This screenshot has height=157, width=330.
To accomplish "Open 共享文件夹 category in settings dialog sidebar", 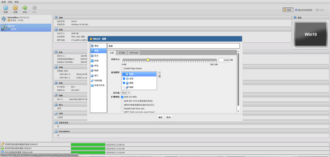I will 98,85.
